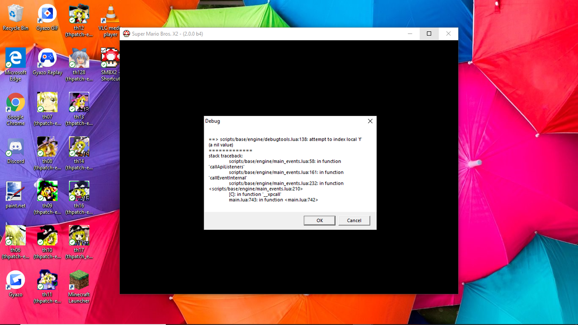Click the 'main.lua:743: in function' traceback line
Screen dimensions: 578x325
coord(274,200)
